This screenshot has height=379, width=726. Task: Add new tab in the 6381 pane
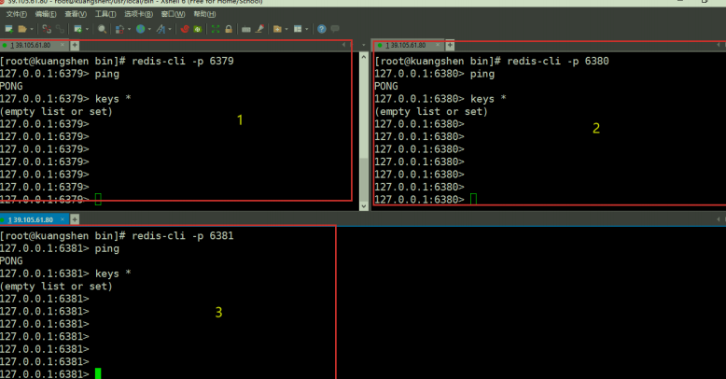pyautogui.click(x=75, y=219)
